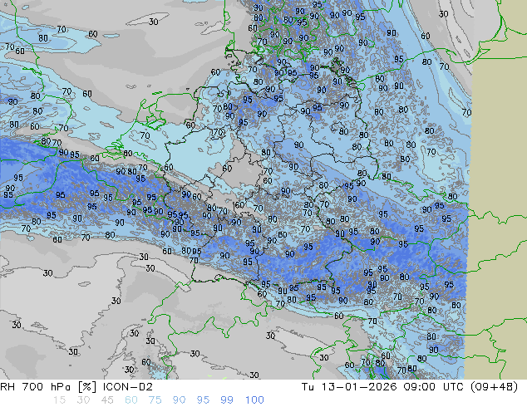Select the 99 value in the color legend
Image resolution: width=527 pixels, height=407 pixels.
(x=227, y=400)
